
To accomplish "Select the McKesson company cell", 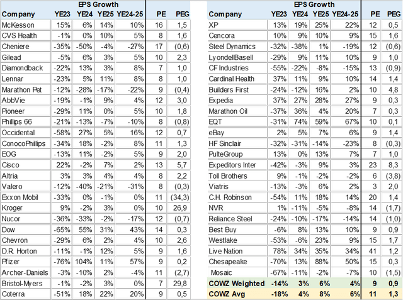I will [25, 25].
